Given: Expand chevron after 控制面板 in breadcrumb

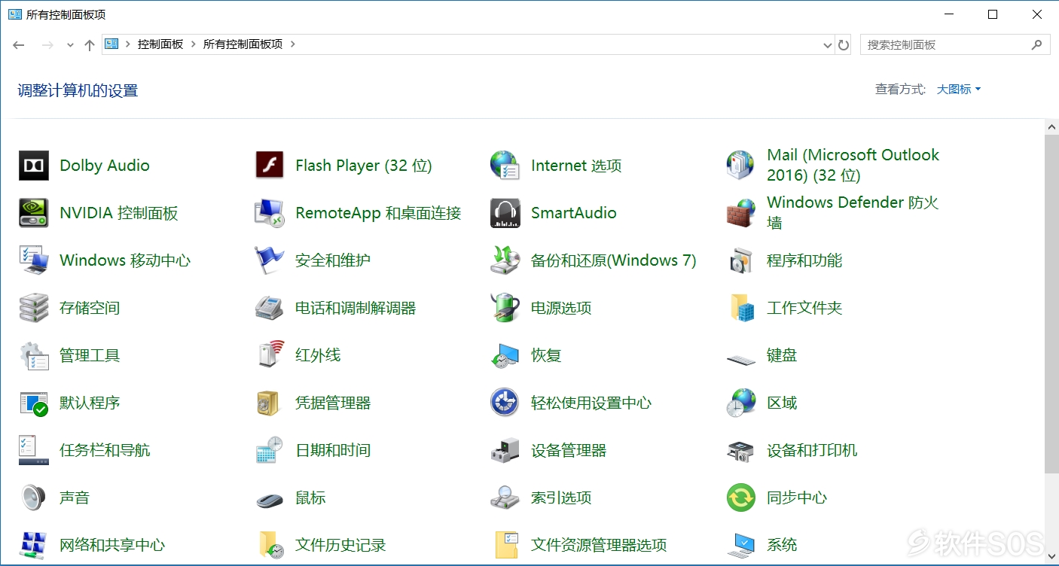Looking at the screenshot, I should (x=194, y=44).
